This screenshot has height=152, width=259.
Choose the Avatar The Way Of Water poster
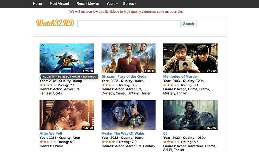129,115
